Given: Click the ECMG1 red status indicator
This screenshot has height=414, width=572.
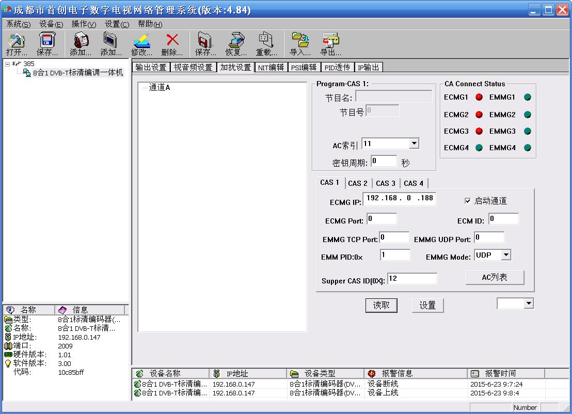Looking at the screenshot, I should click(x=479, y=97).
